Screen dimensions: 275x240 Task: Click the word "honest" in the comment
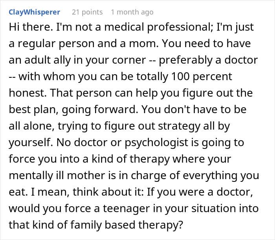click(24, 93)
